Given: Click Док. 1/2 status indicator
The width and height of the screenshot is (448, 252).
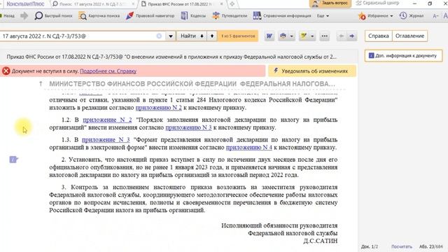Looking at the screenshot, I should (370, 246).
